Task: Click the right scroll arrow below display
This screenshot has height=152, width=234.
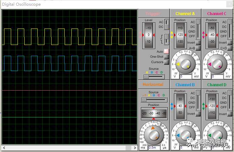Action: click(135, 148)
